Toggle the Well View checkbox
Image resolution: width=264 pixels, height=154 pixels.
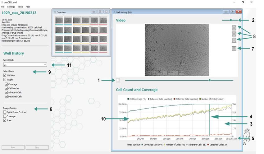pyautogui.click(x=5, y=75)
